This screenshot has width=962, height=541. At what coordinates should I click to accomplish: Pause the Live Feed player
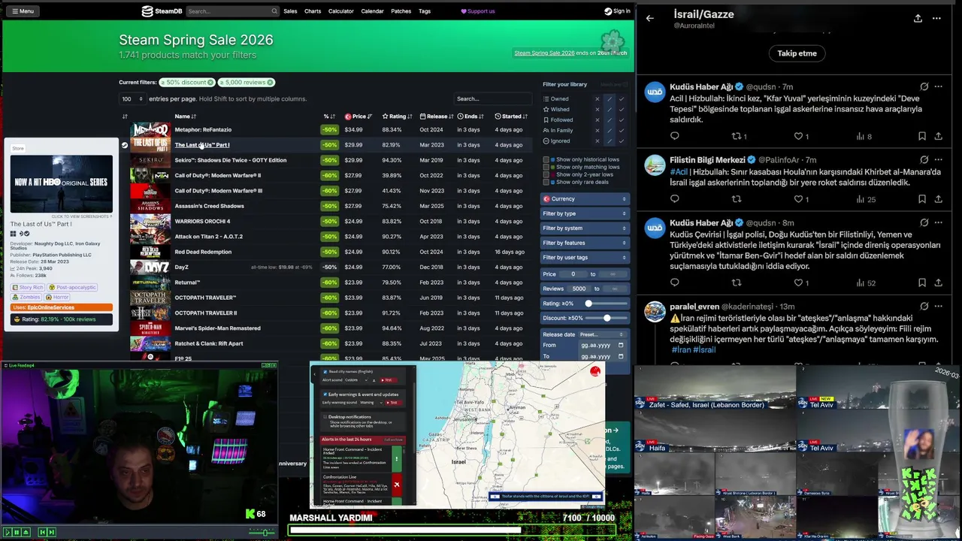pos(17,532)
